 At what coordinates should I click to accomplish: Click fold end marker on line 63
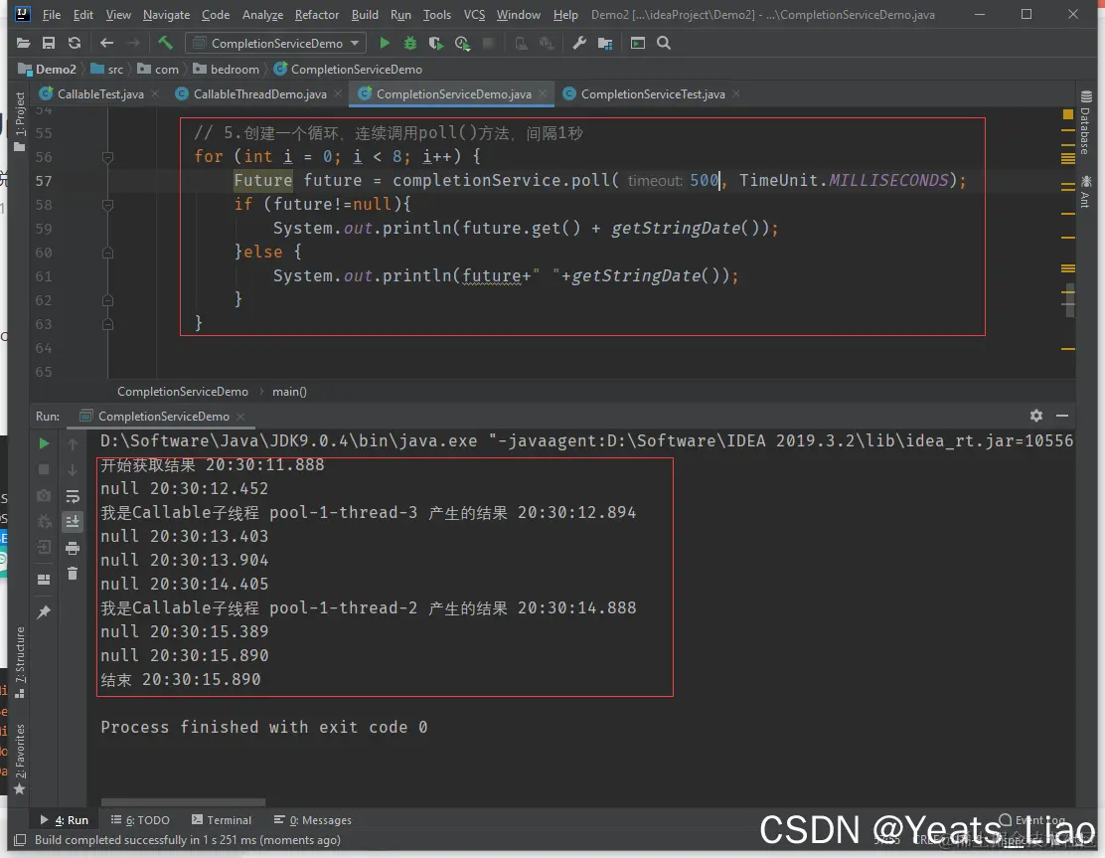tap(108, 324)
